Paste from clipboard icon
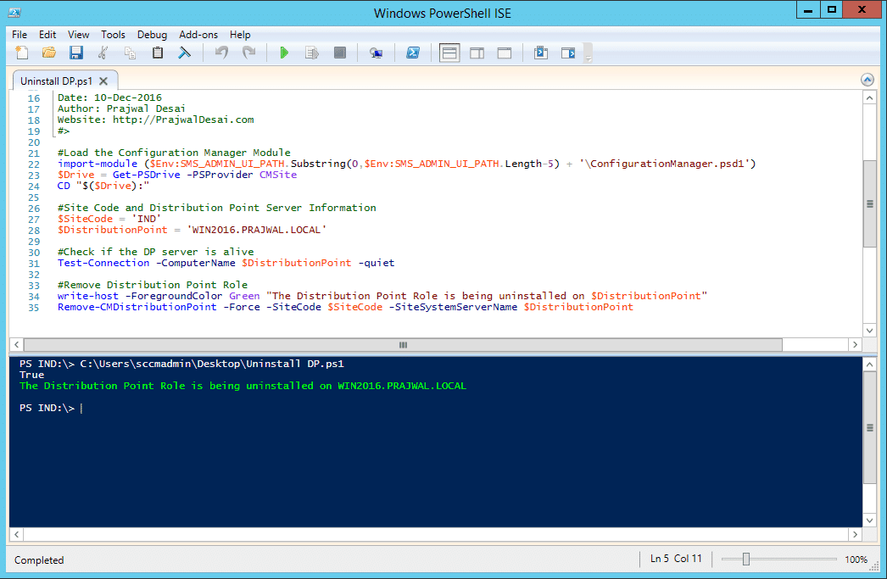Viewport: 887px width, 579px height. pyautogui.click(x=158, y=53)
